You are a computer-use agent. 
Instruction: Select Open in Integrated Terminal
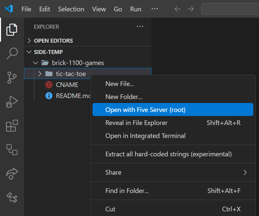click(173, 136)
